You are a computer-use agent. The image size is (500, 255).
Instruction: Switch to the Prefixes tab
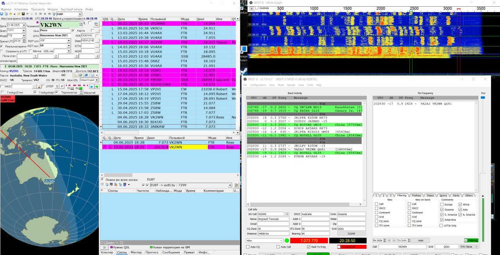click(x=416, y=195)
